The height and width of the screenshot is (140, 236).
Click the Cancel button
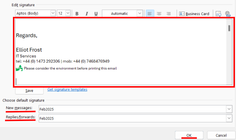pyautogui.click(x=221, y=135)
